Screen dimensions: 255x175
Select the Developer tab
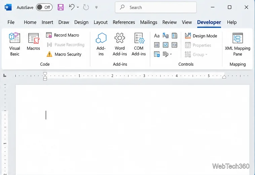pos(209,22)
